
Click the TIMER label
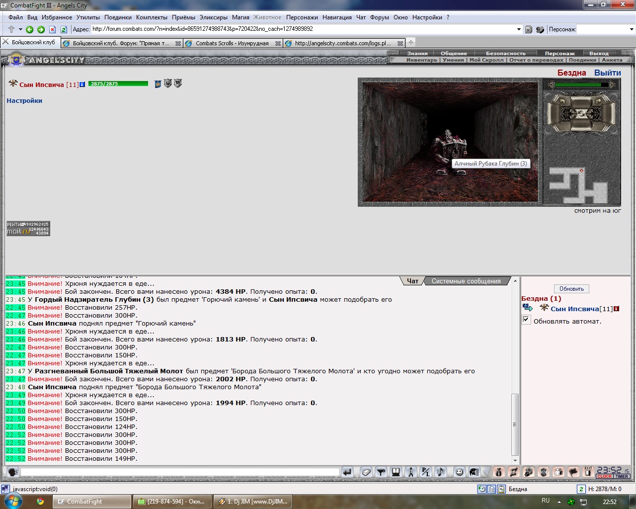pyautogui.click(x=622, y=476)
